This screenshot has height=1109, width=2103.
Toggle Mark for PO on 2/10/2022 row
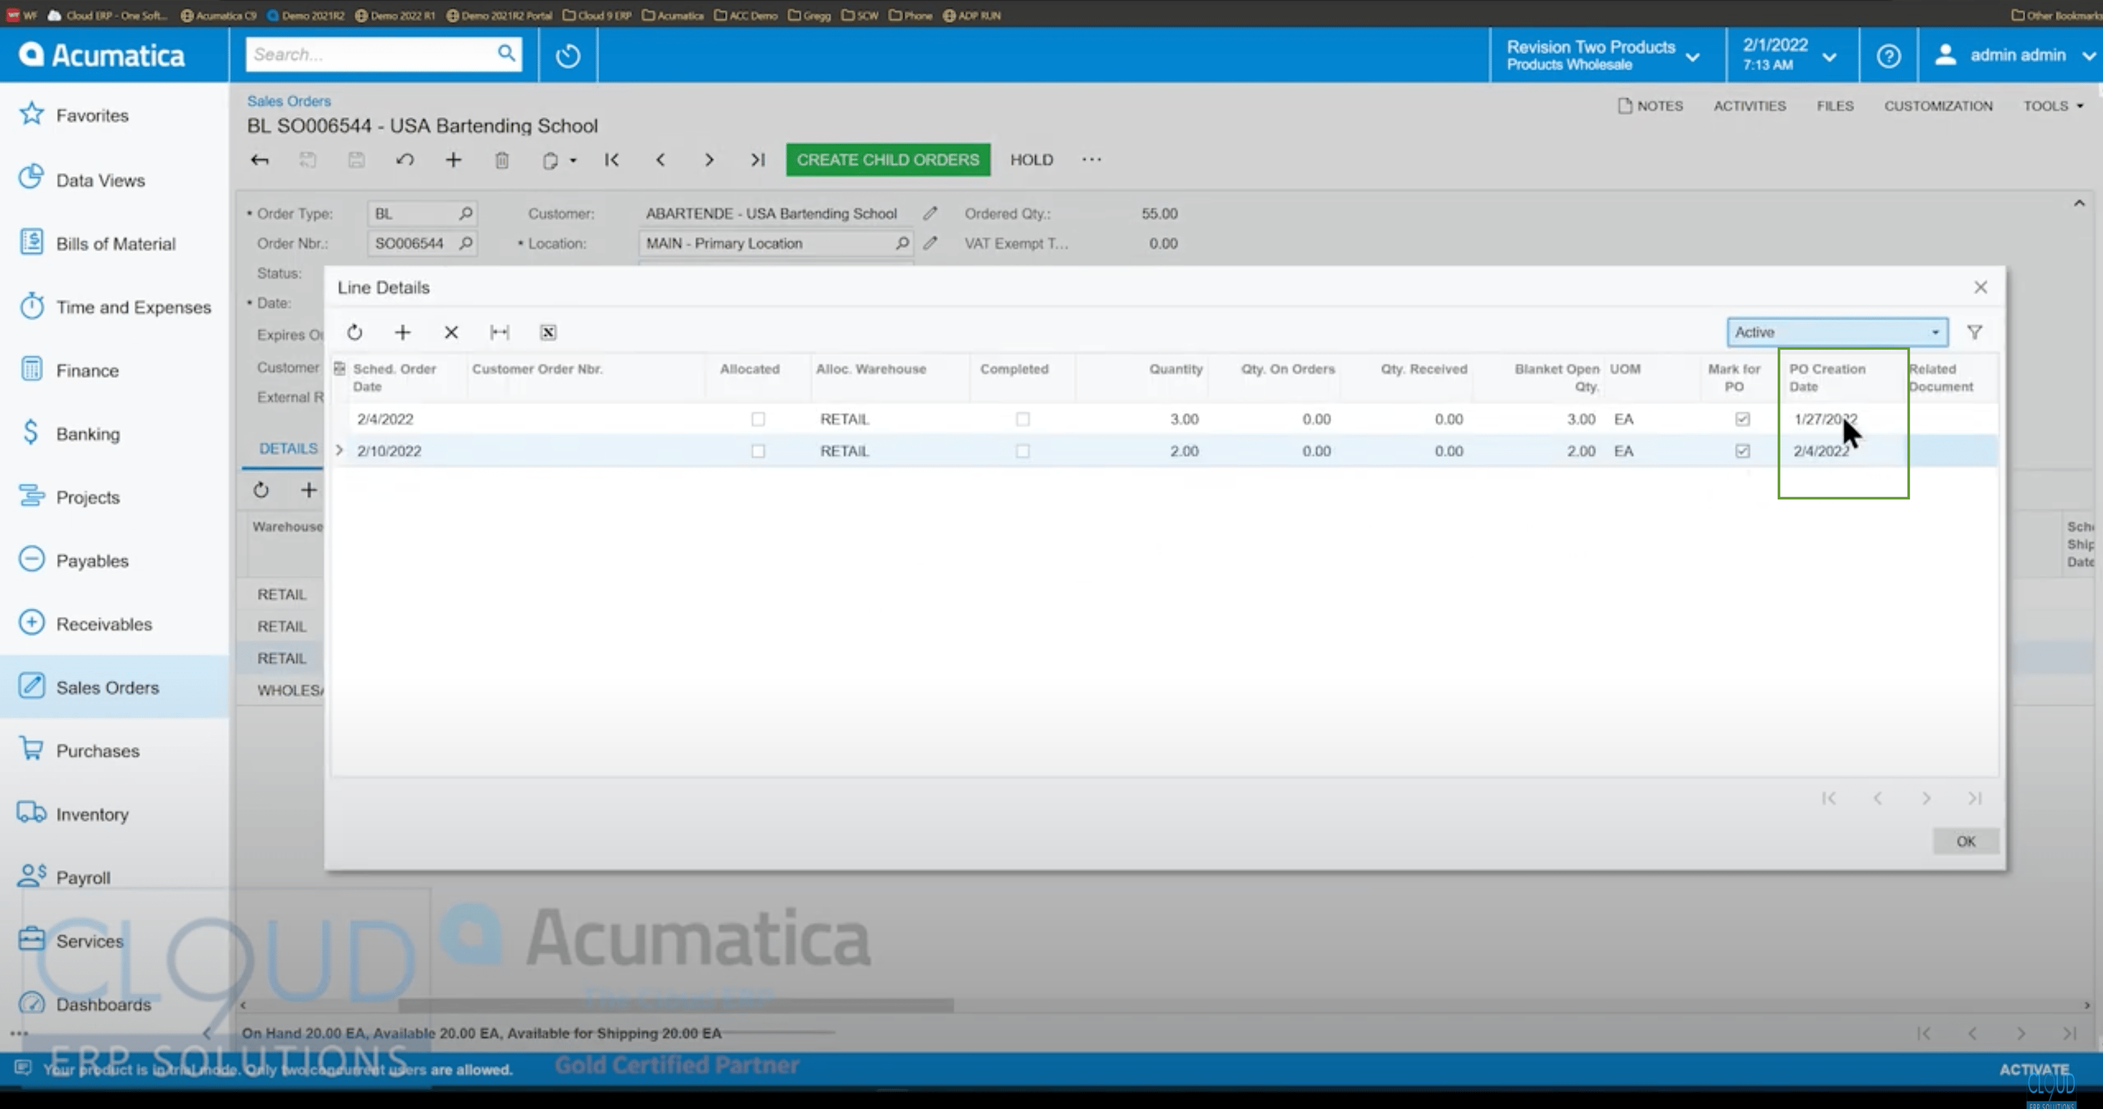[1742, 450]
